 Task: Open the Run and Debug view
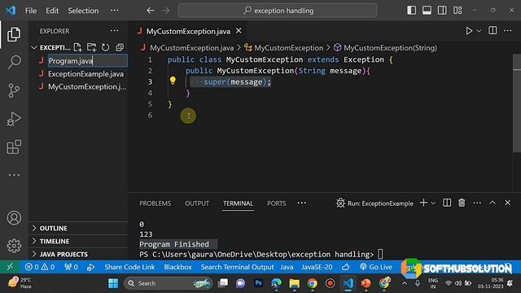pyautogui.click(x=14, y=119)
